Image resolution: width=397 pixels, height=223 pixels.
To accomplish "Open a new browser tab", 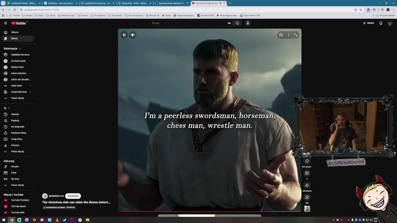I will pyautogui.click(x=230, y=3).
